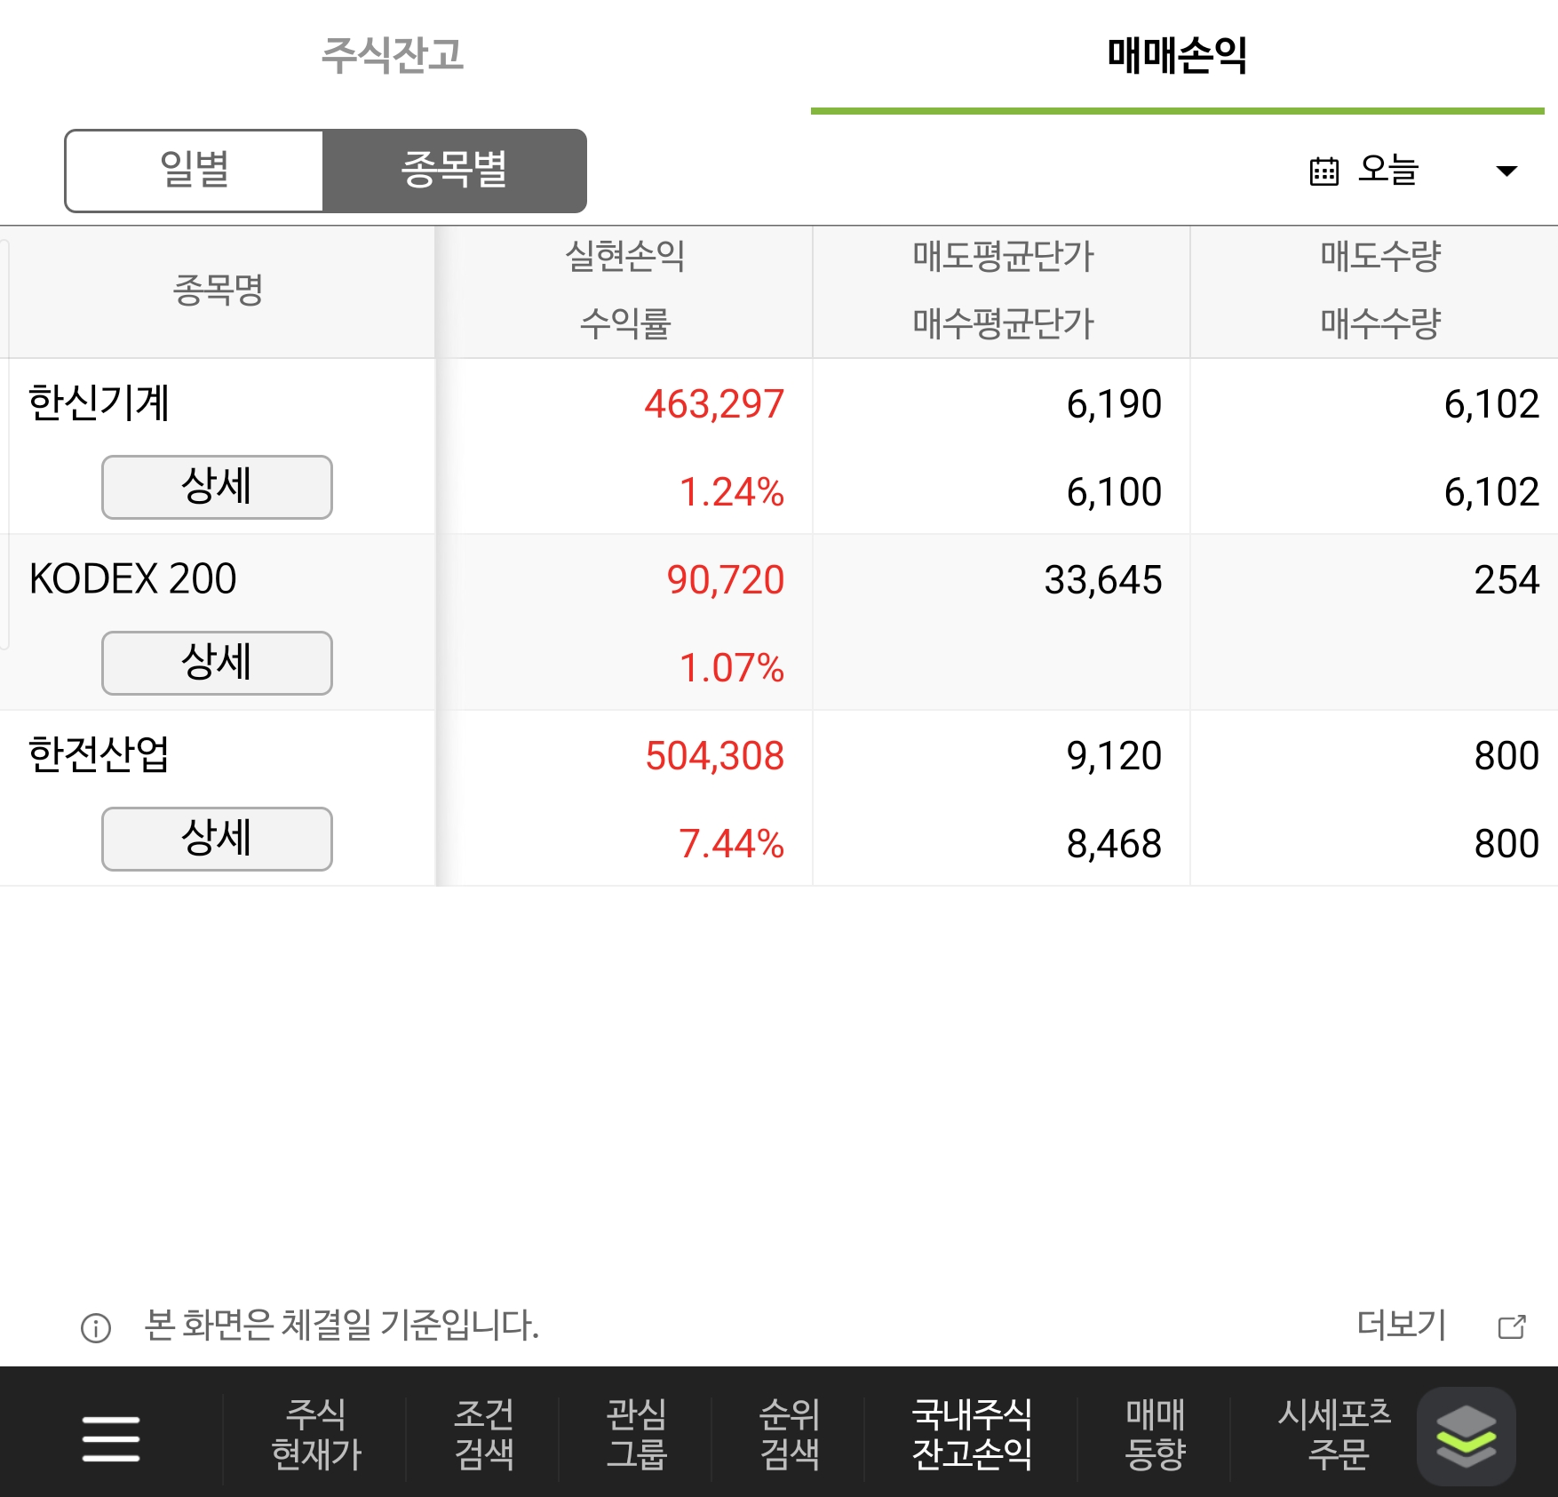Click buy average price 8,468
The height and width of the screenshot is (1497, 1558).
[x=1114, y=844]
